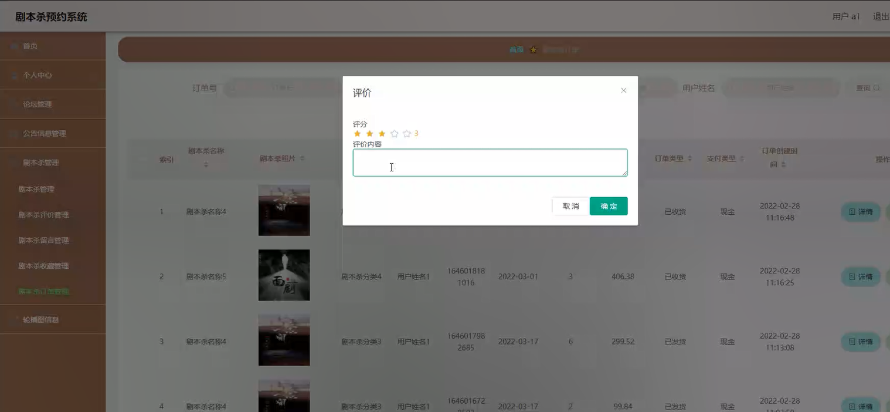Click the 用户 a1 account label
890x412 pixels.
[x=846, y=16]
